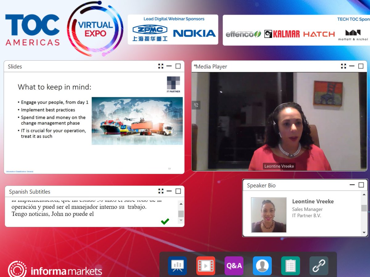Open the speaker profile icon in bottom toolbar
The image size is (370, 277).
[262, 265]
